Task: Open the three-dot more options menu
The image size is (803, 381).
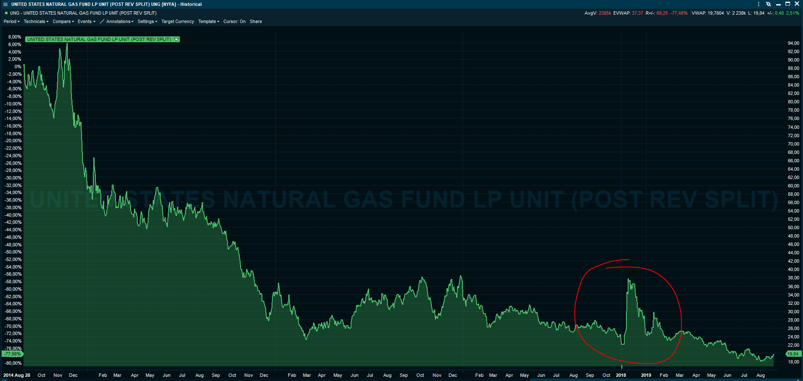Action: [759, 4]
